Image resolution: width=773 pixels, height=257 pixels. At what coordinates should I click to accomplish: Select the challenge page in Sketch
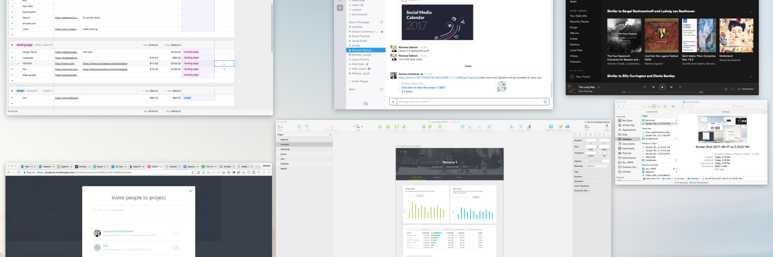tap(285, 149)
